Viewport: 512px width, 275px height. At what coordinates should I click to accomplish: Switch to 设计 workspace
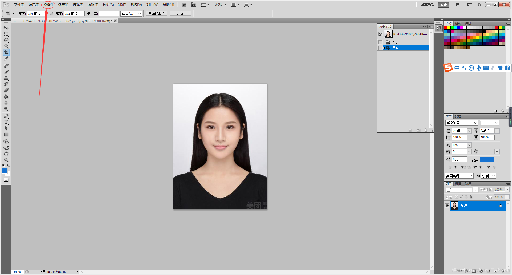click(443, 5)
